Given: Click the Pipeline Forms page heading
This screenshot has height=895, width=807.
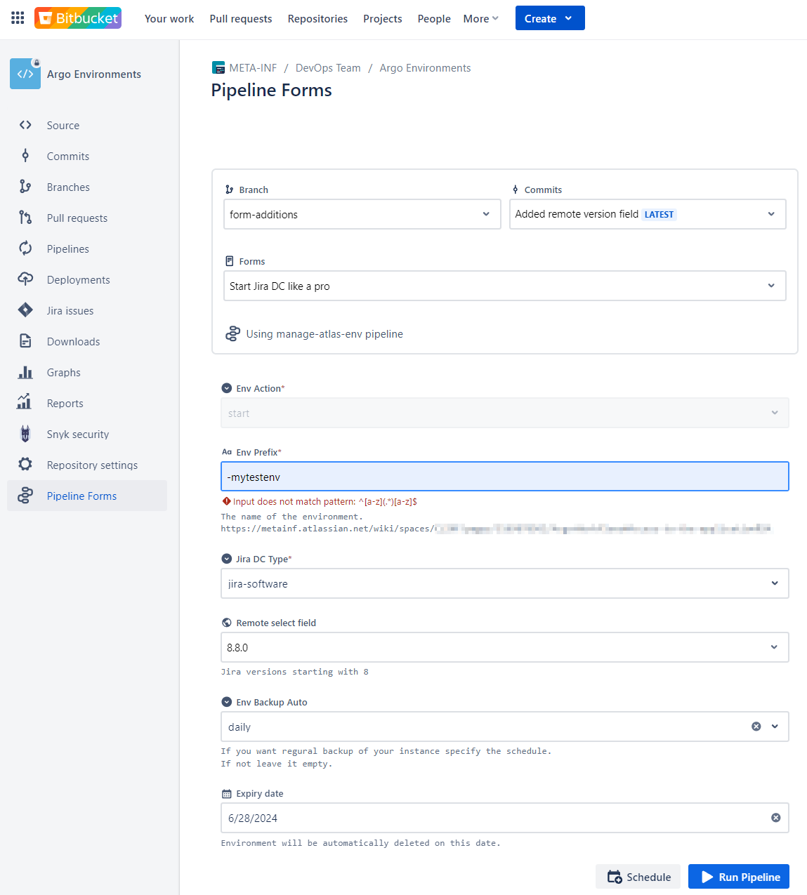Looking at the screenshot, I should click(271, 91).
